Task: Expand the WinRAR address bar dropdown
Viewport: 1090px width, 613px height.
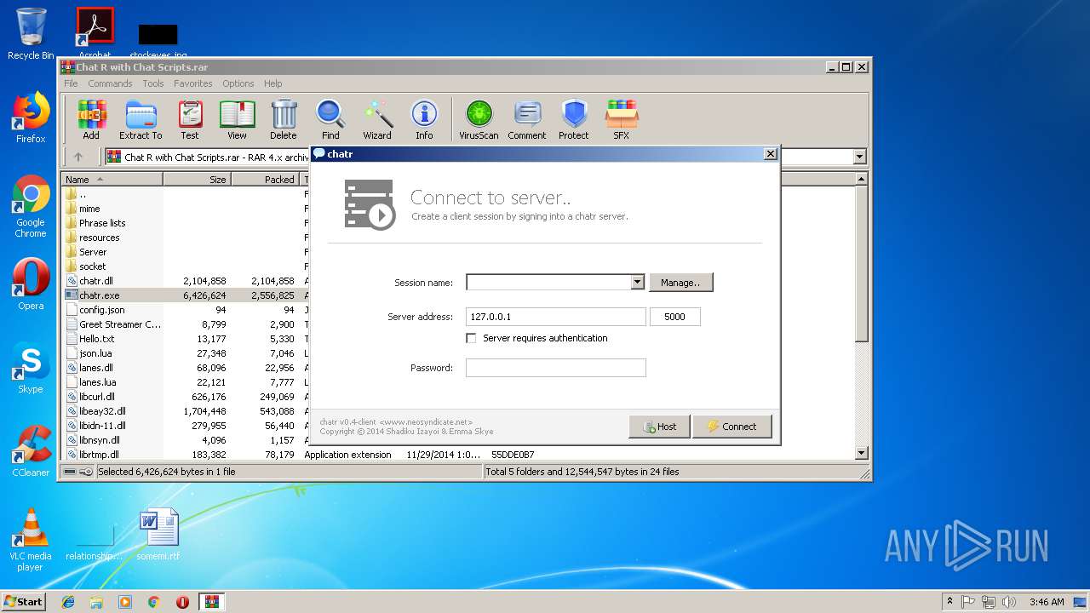Action: tap(859, 157)
